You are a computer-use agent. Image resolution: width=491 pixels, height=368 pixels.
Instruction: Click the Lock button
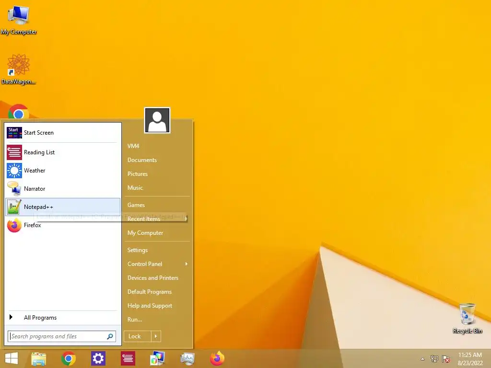point(138,336)
